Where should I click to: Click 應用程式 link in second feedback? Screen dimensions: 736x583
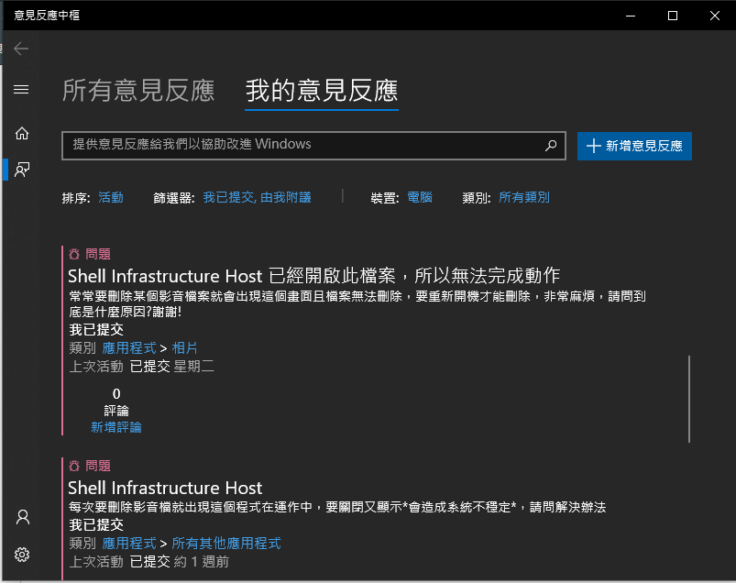coord(129,543)
